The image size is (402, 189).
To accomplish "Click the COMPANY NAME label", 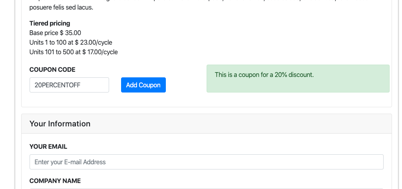I will 55,181.
